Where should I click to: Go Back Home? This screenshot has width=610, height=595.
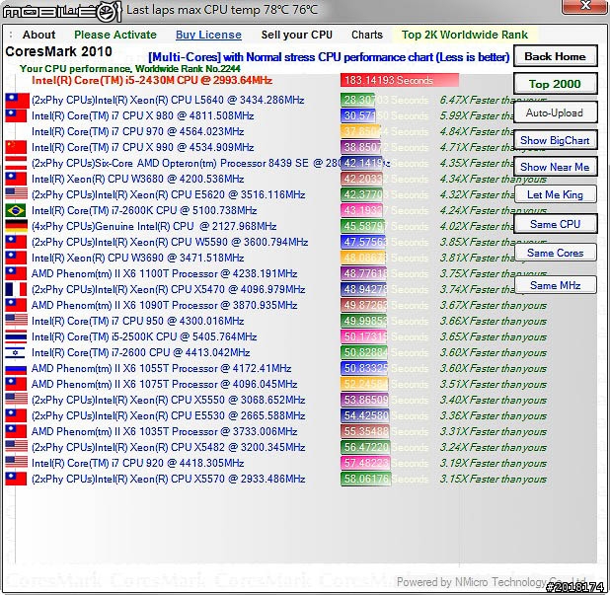click(x=555, y=56)
